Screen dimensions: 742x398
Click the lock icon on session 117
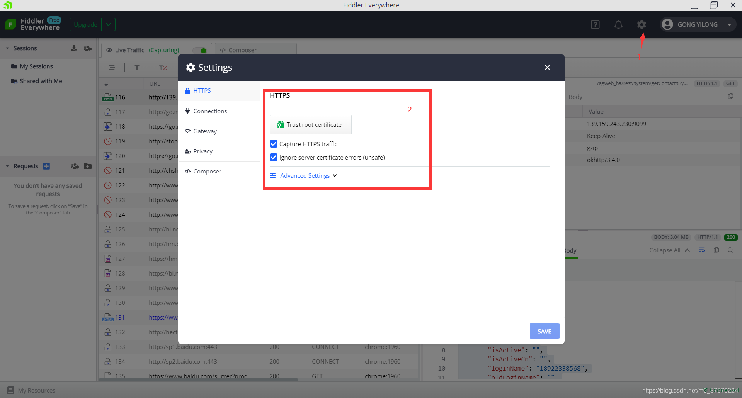(108, 112)
